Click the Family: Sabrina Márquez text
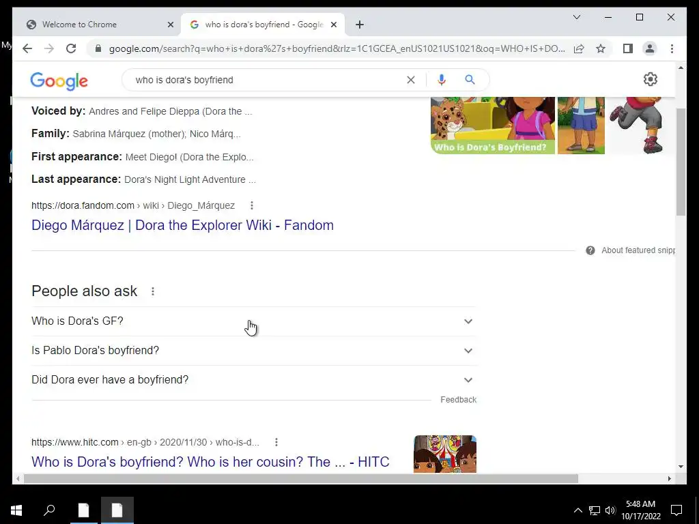This screenshot has width=699, height=524. pos(136,134)
